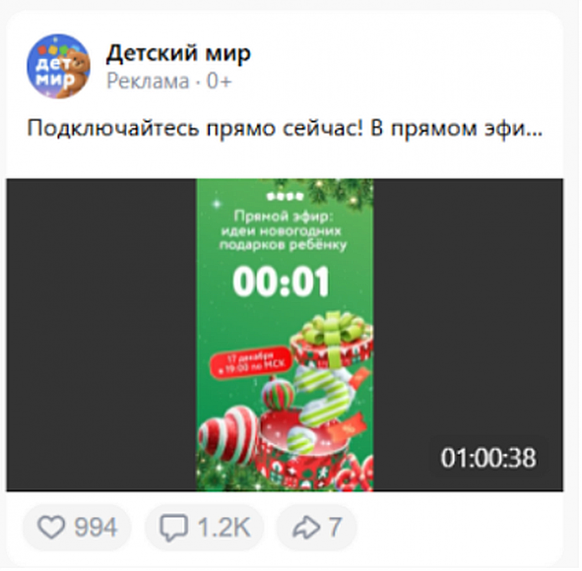Click the 1.2K comments counter
The width and height of the screenshot is (582, 571).
[x=223, y=527]
